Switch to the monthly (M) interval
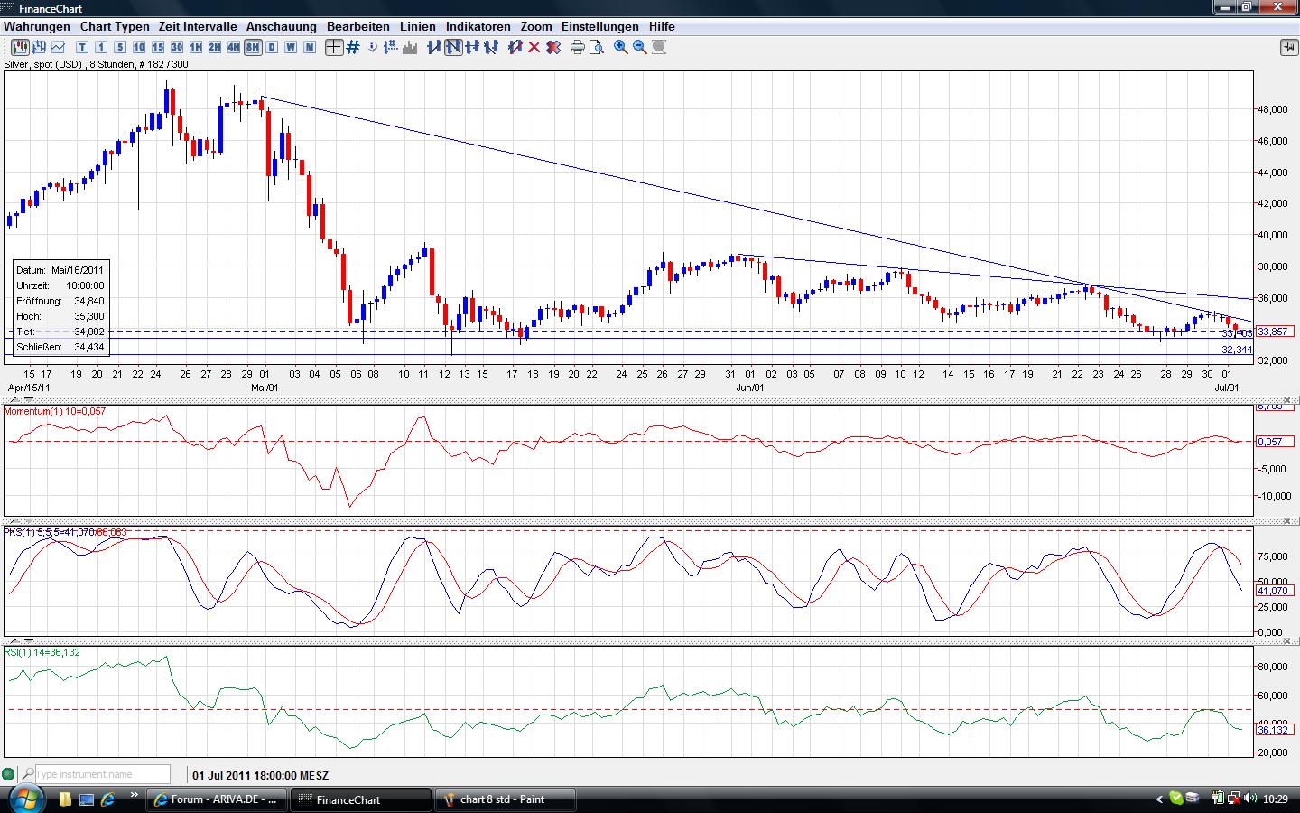 310,47
